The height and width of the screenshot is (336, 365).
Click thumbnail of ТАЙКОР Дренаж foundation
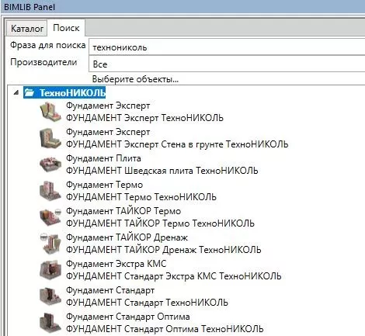[50, 244]
